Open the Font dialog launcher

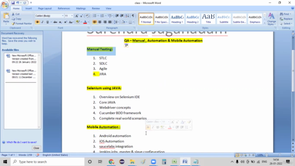88,28
